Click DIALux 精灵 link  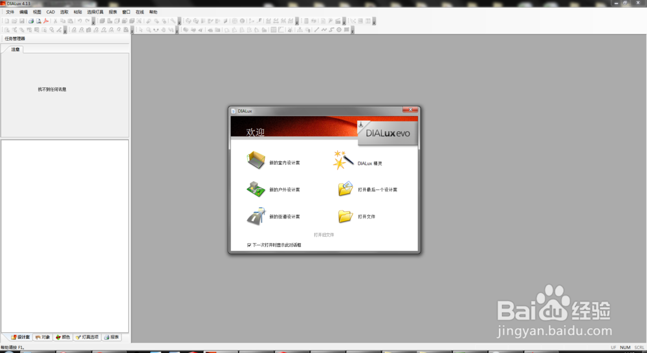coord(369,164)
